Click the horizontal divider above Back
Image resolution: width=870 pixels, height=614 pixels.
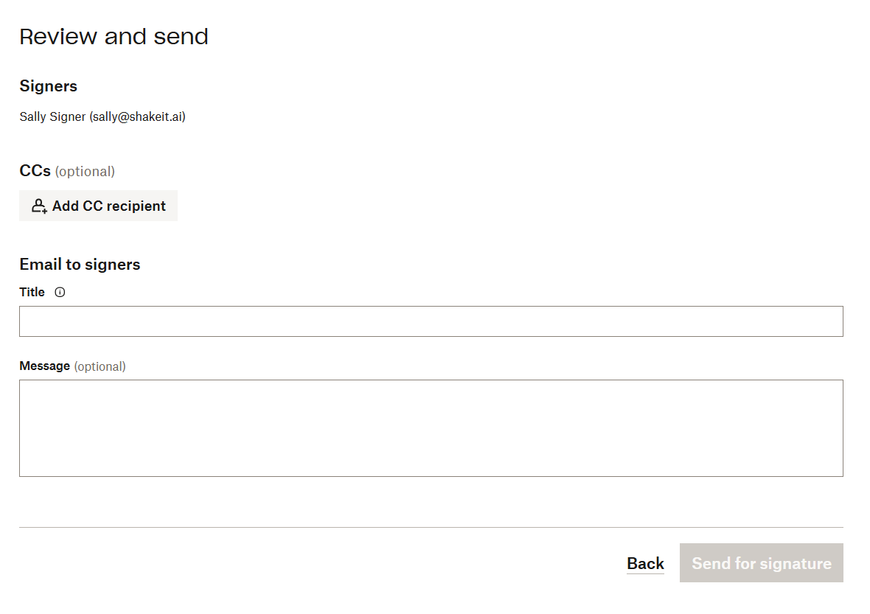click(431, 528)
